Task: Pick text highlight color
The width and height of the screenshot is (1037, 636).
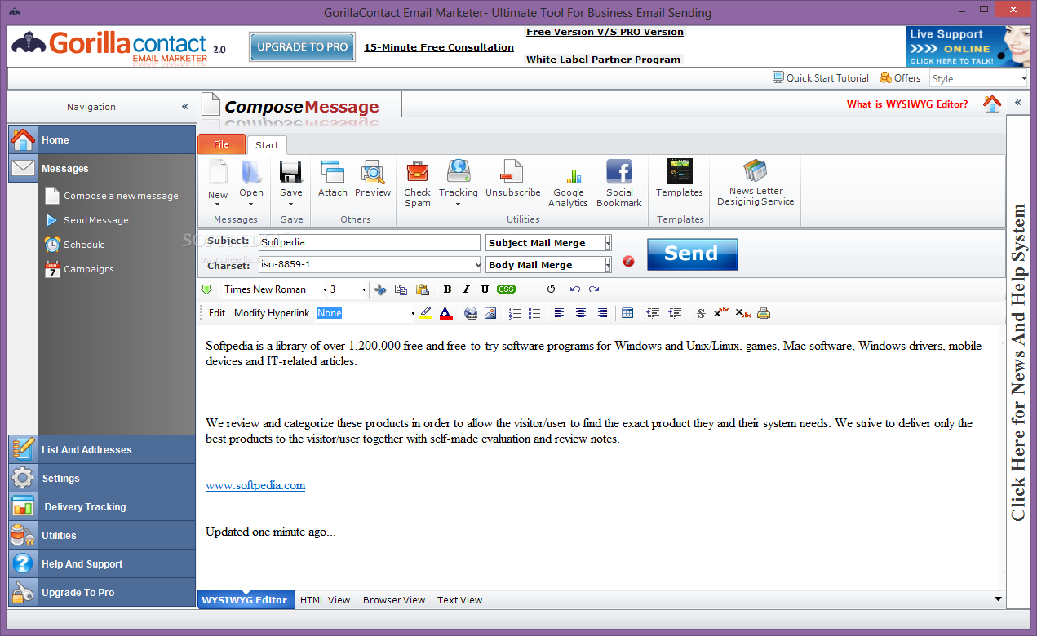Action: pyautogui.click(x=425, y=313)
